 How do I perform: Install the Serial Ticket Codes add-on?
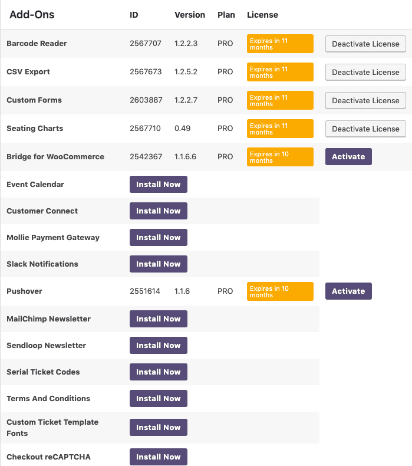159,372
